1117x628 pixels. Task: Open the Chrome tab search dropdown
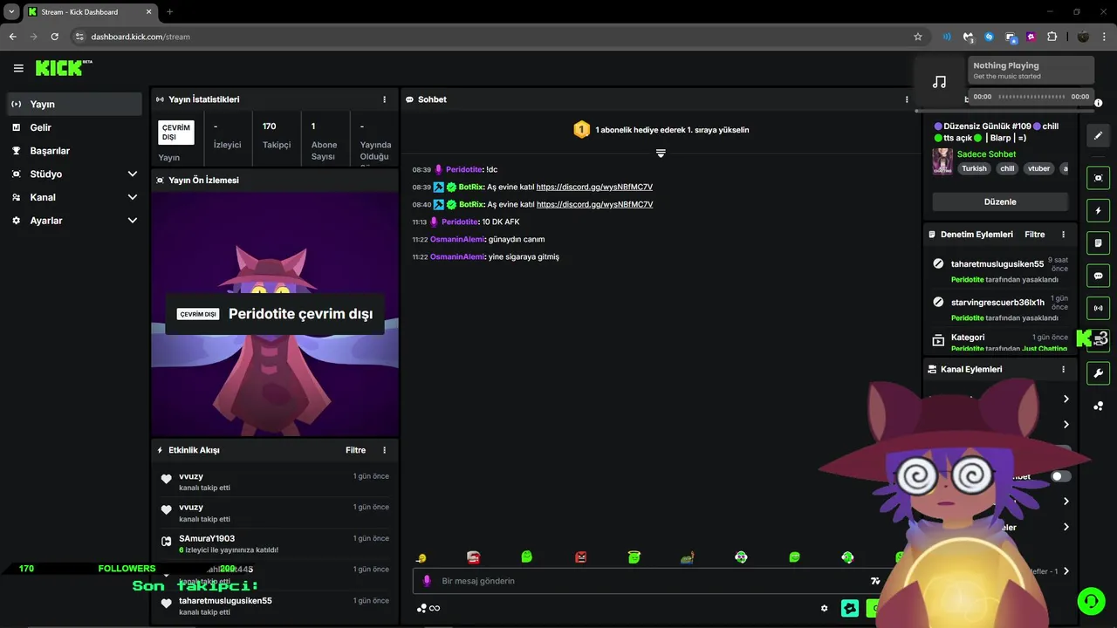click(x=11, y=12)
